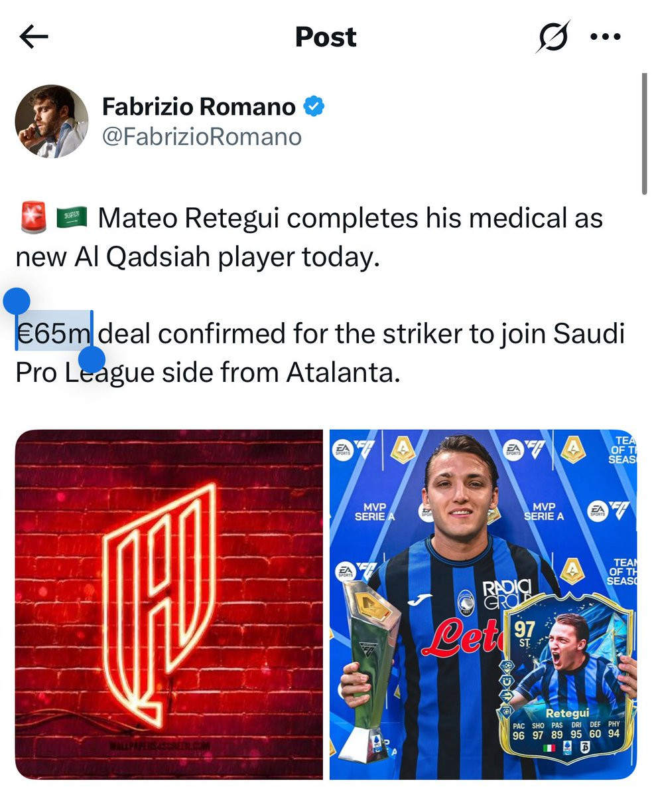This screenshot has width=652, height=797.
Task: Grab the left text selection handle
Action: point(17,302)
